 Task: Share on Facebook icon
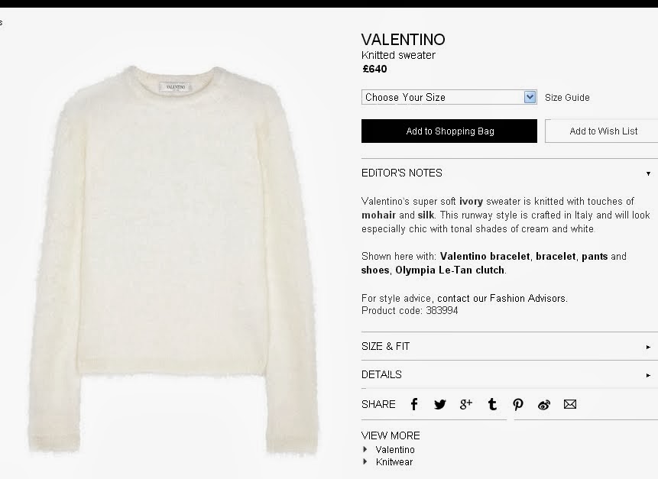[413, 404]
